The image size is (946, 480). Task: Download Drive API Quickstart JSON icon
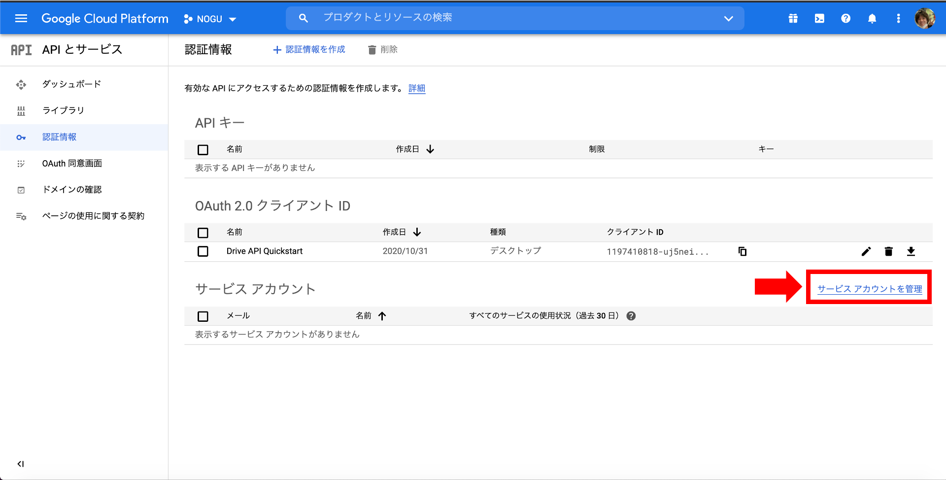(x=911, y=252)
